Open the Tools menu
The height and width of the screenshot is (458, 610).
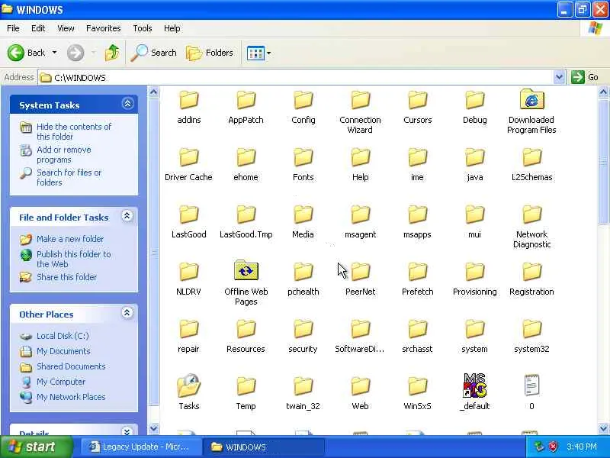coord(143,28)
